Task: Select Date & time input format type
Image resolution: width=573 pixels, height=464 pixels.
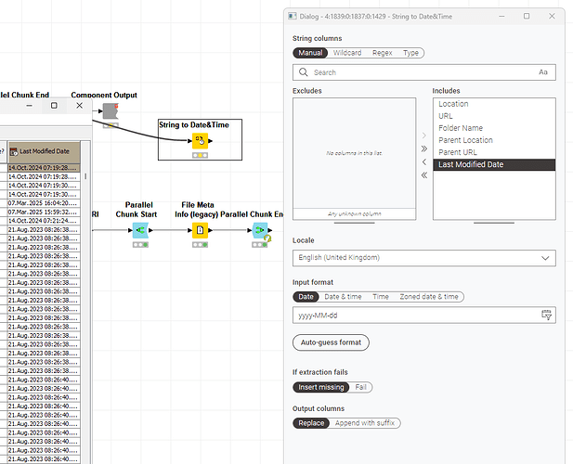Action: click(343, 297)
